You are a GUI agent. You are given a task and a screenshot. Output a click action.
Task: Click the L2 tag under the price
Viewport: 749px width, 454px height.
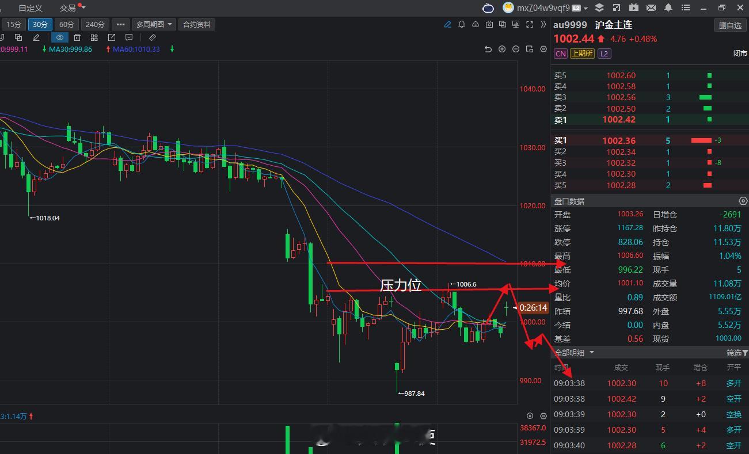pyautogui.click(x=604, y=54)
